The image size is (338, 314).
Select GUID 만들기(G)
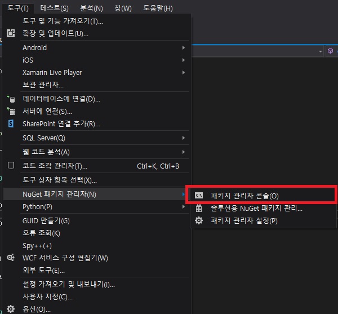pos(46,220)
